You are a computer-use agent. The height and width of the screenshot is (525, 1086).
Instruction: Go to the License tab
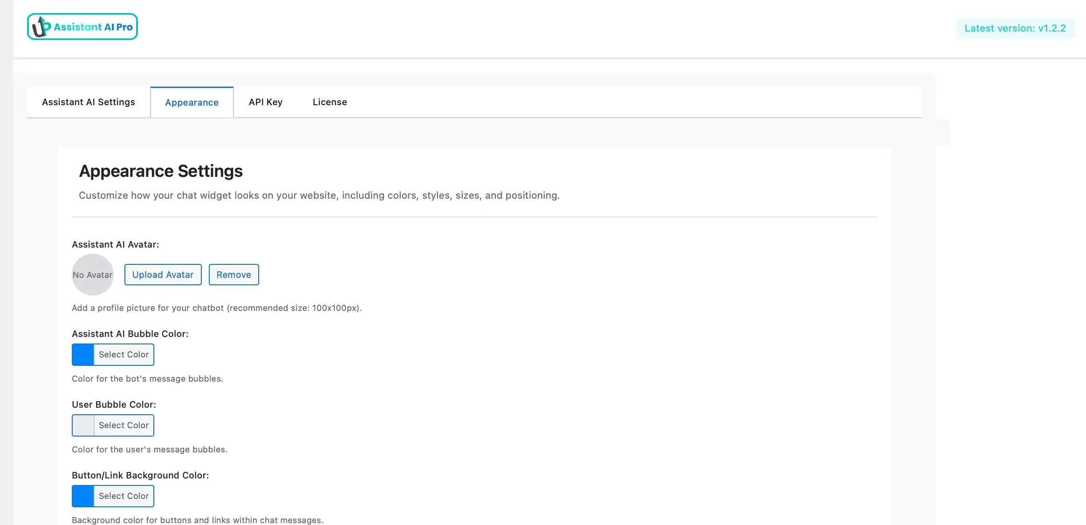click(330, 102)
